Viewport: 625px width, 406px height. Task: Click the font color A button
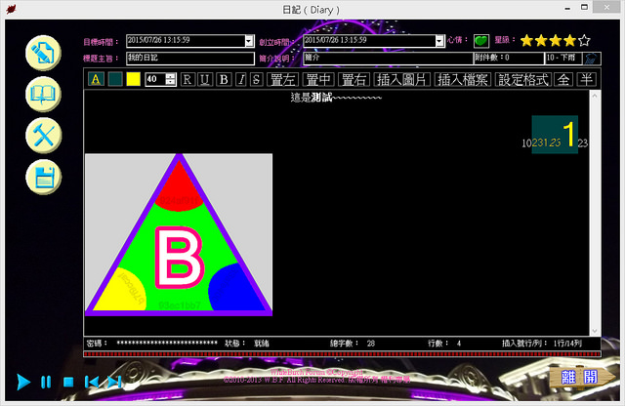[x=96, y=79]
